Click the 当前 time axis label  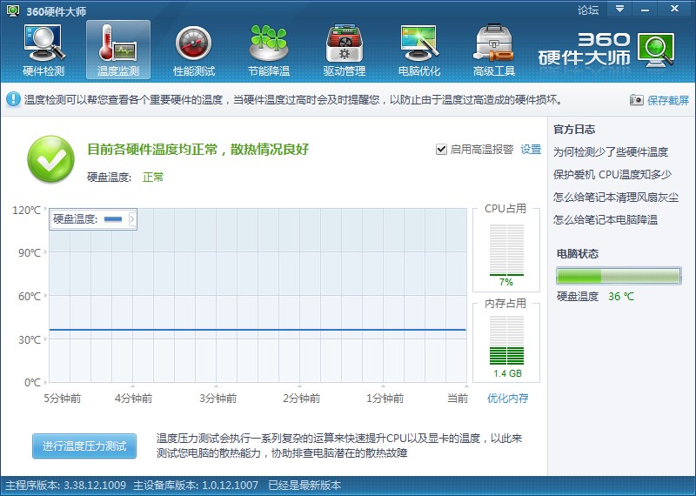tap(458, 398)
